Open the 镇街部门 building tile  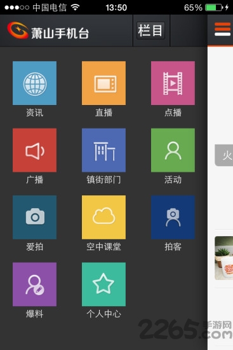coord(103,150)
